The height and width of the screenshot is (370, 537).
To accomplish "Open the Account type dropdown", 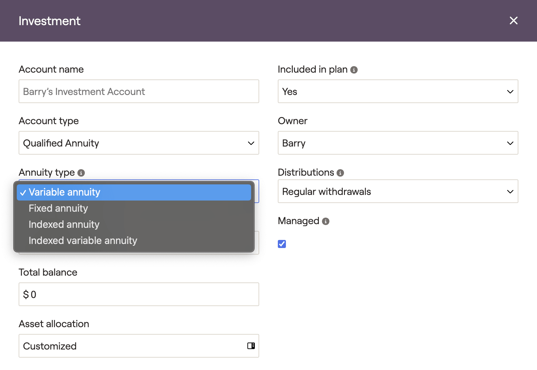I will (x=139, y=143).
